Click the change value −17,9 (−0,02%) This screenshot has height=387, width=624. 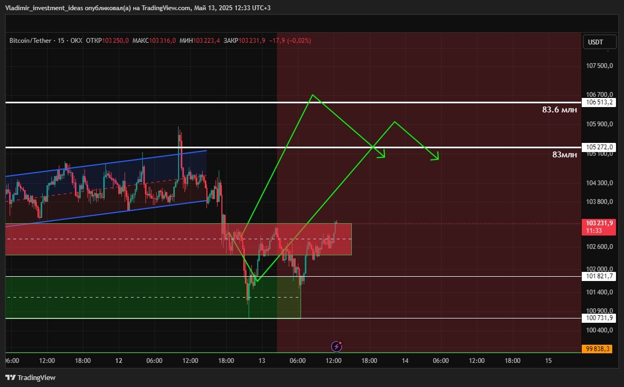[290, 41]
